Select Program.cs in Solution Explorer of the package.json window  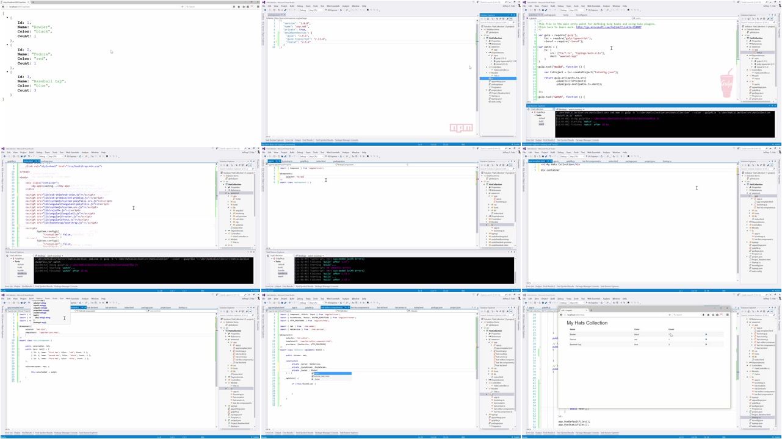[x=496, y=87]
